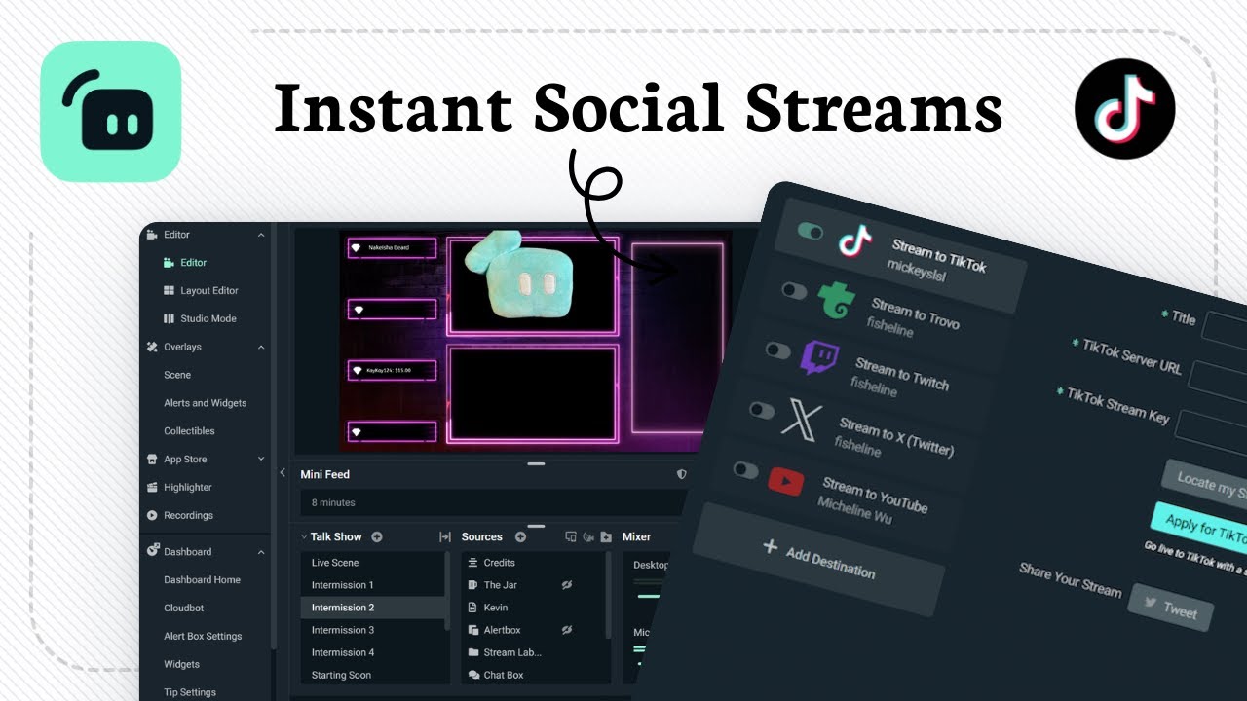The width and height of the screenshot is (1247, 701).
Task: Click the Layout Editor grid icon
Action: click(169, 290)
